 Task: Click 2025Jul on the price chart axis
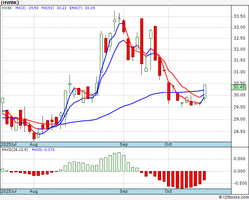tap(9, 144)
